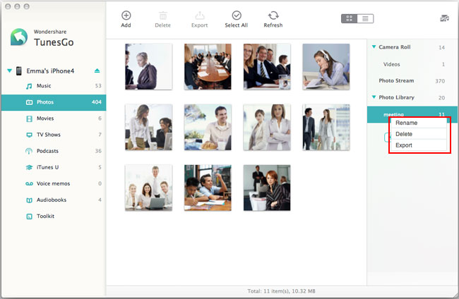Collapse the Photo Library group
Viewport: 459px width, 299px height.
[374, 97]
